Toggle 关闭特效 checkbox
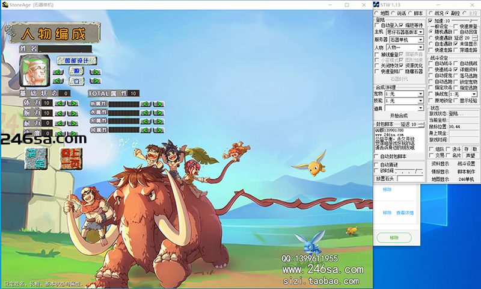This screenshot has width=481, height=289. tap(378, 66)
